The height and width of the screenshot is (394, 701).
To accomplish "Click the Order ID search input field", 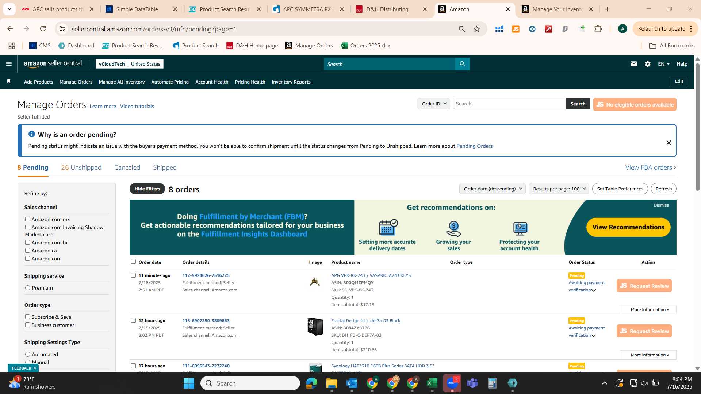I will pyautogui.click(x=509, y=104).
